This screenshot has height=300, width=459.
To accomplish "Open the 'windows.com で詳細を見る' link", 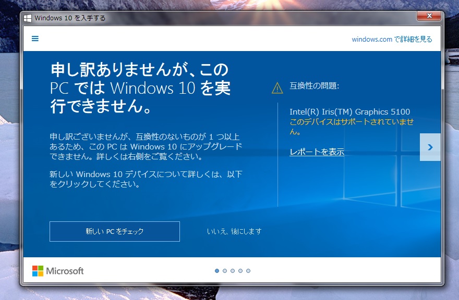I will pyautogui.click(x=392, y=39).
